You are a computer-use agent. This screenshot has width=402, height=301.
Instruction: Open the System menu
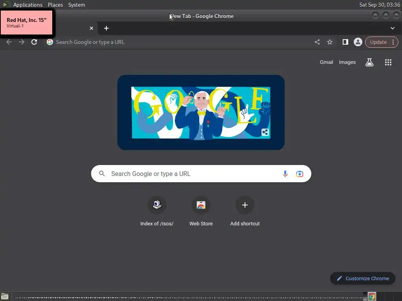(77, 5)
